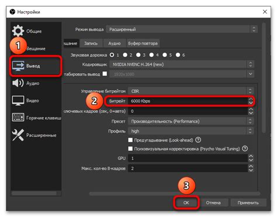The width and height of the screenshot is (277, 217).
Task: Enable the Look-ahead checkbox
Action: pos(130,140)
